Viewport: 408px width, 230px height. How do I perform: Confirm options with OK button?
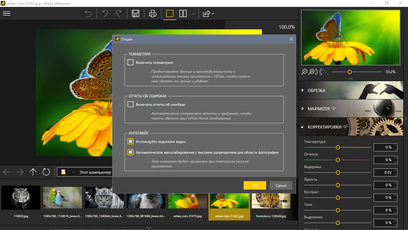tap(255, 185)
